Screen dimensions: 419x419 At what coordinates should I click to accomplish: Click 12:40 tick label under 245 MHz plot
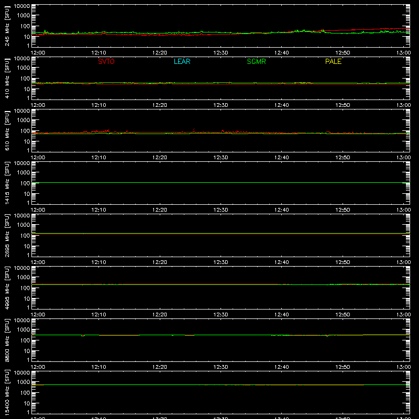[x=282, y=53]
